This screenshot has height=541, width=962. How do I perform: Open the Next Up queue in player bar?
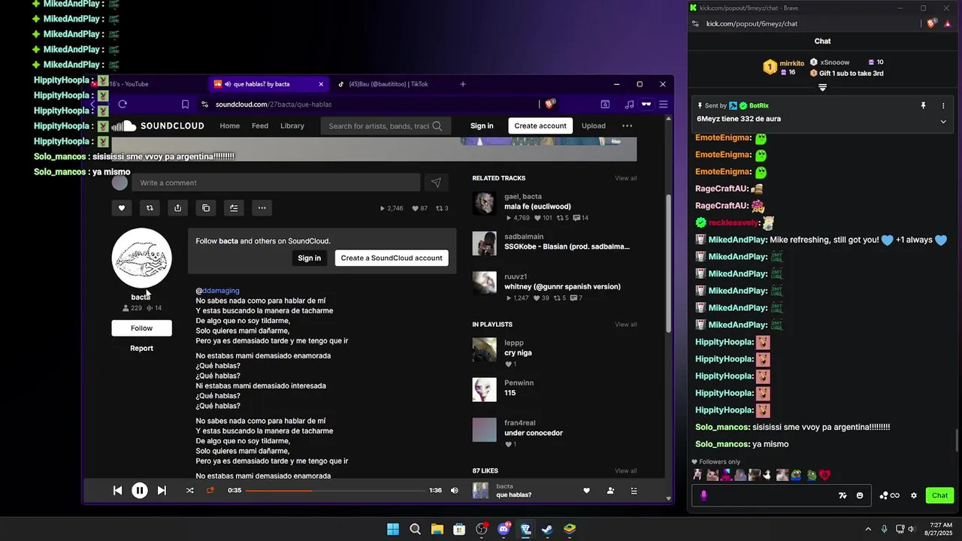coord(634,491)
